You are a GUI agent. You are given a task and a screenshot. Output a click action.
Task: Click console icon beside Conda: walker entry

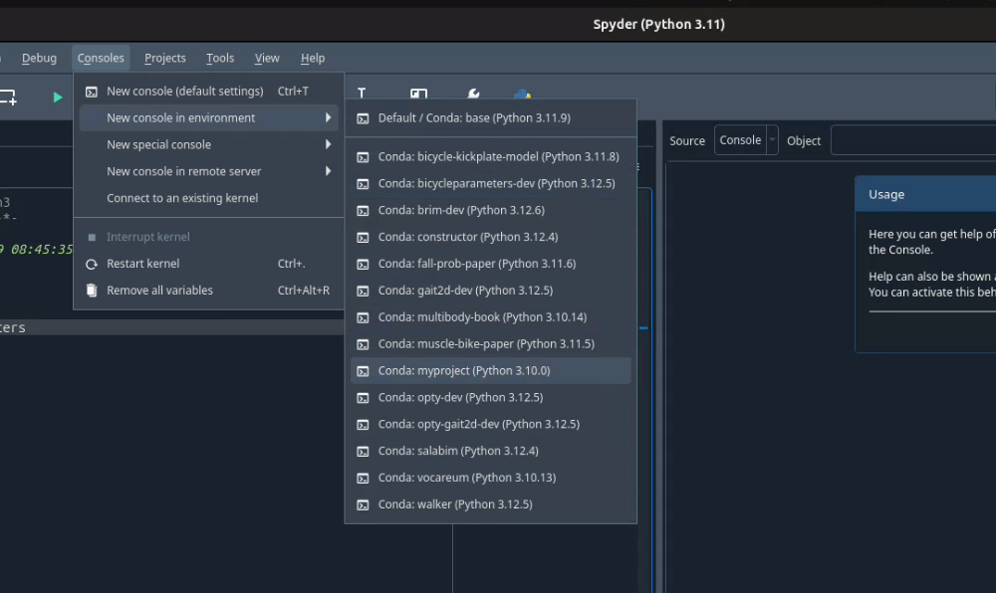364,504
